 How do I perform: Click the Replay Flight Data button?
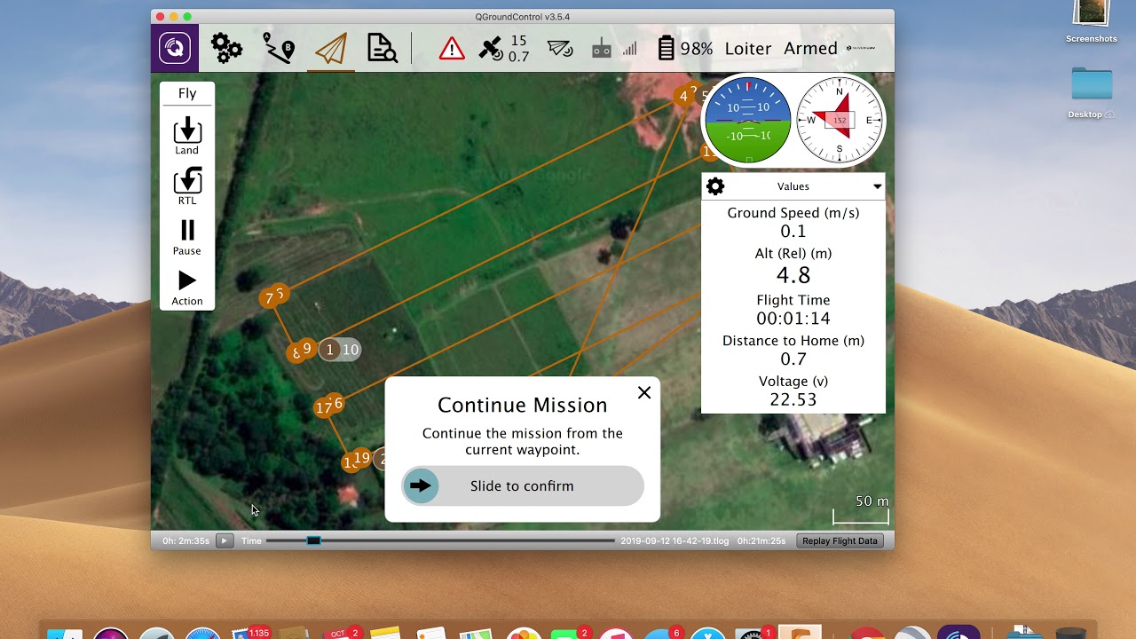point(840,540)
